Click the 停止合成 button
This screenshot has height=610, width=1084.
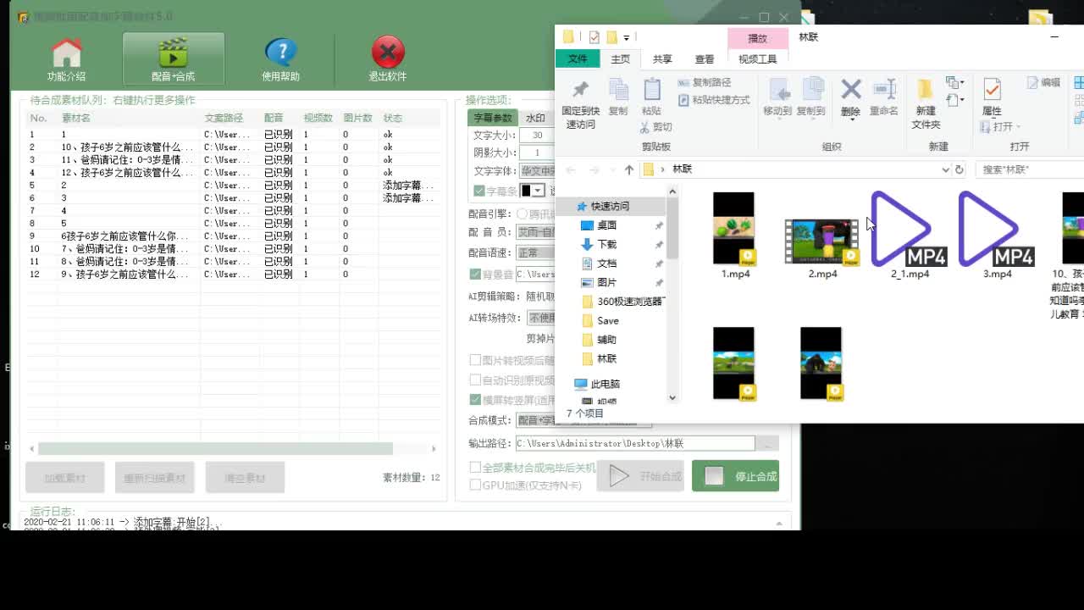pyautogui.click(x=735, y=476)
